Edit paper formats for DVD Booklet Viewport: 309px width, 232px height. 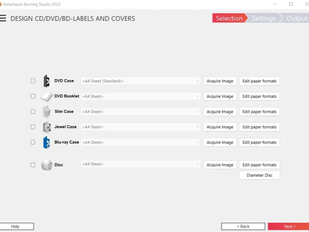point(260,96)
